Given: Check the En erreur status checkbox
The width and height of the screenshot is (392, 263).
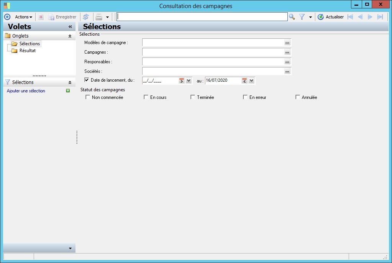Looking at the screenshot, I should 245,97.
